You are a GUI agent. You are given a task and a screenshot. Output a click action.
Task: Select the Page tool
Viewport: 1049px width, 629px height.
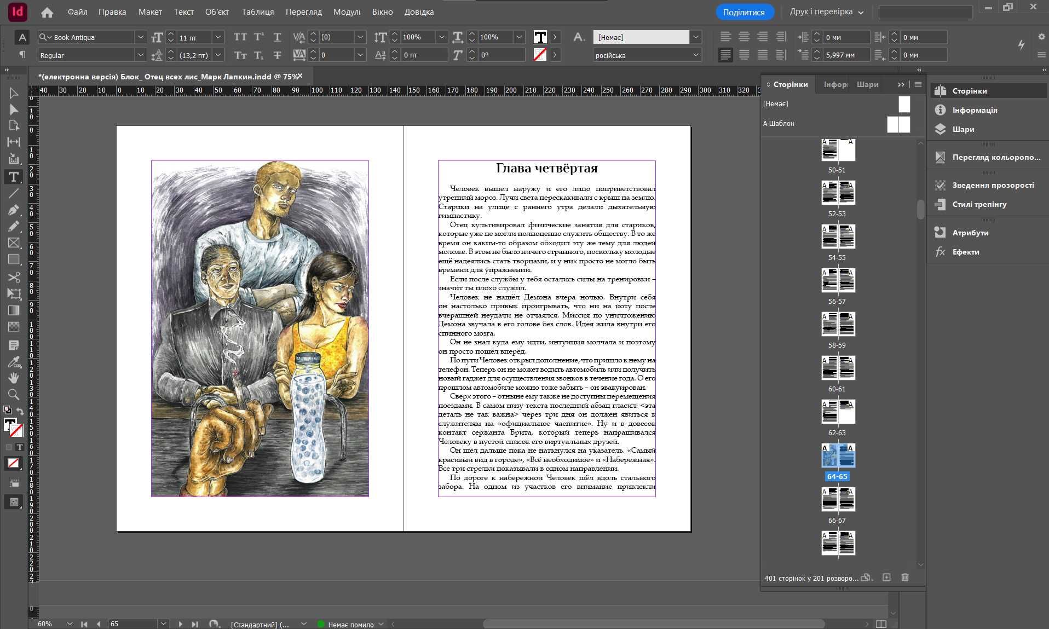[14, 125]
